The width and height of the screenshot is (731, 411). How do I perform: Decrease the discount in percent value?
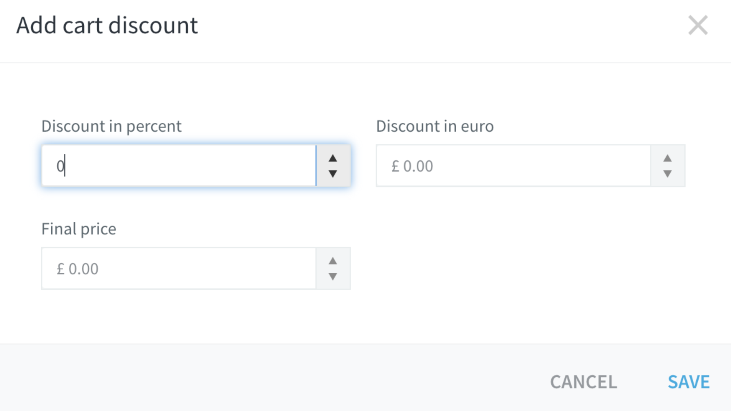coord(333,174)
